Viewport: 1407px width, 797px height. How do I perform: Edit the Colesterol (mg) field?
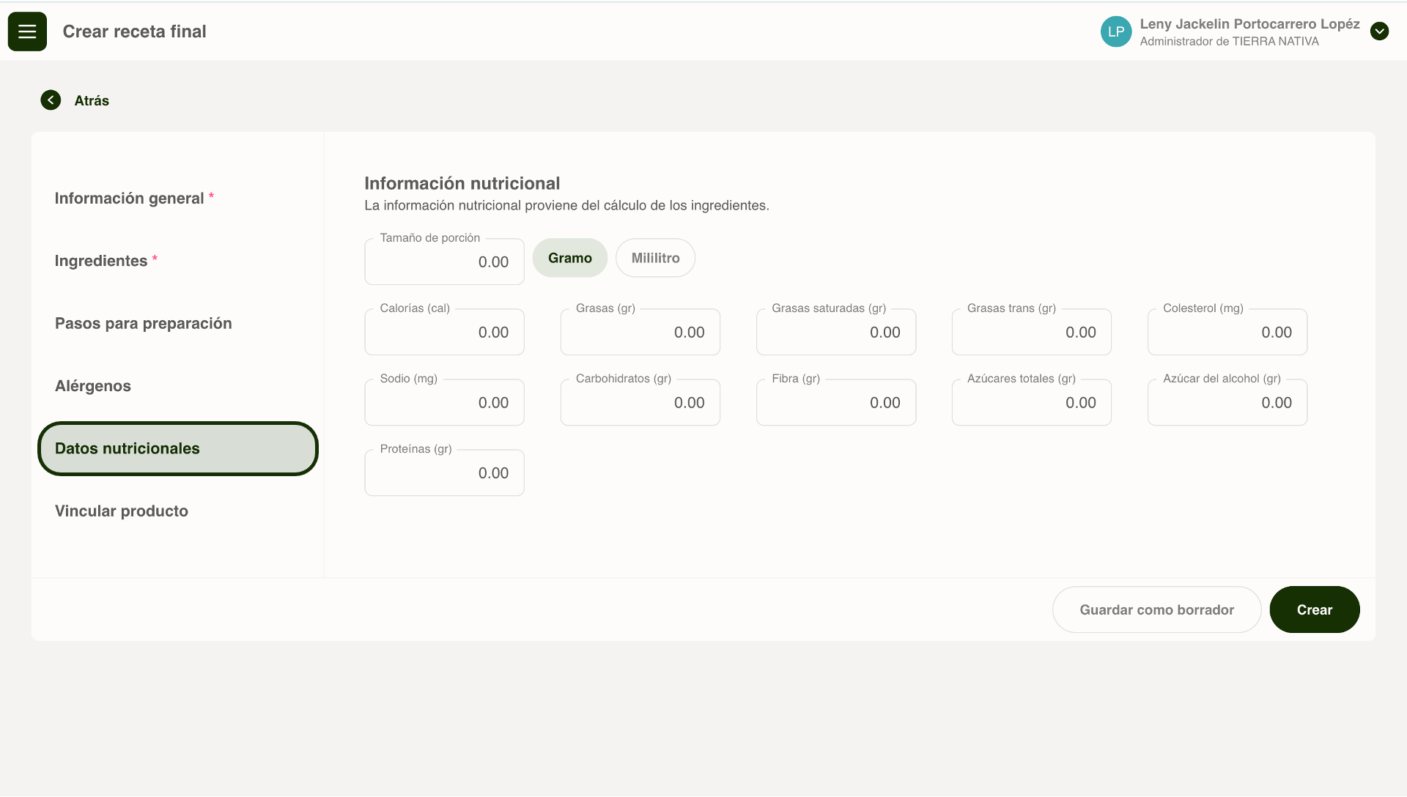(1227, 332)
